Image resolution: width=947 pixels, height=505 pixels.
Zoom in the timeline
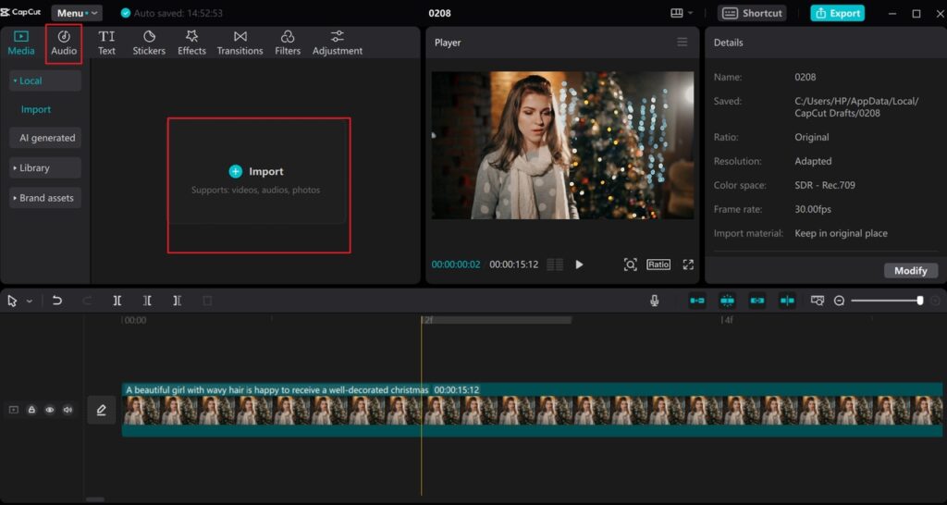pos(936,301)
